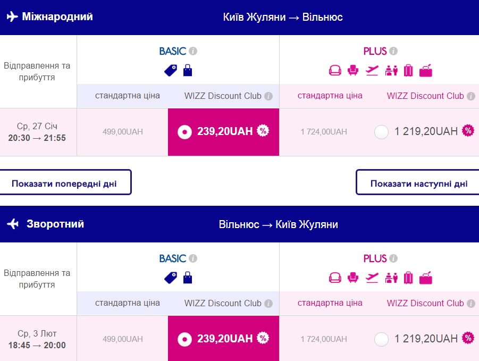Click Показати попередні дні button
Viewport: 479px width, 361px height.
[64, 184]
